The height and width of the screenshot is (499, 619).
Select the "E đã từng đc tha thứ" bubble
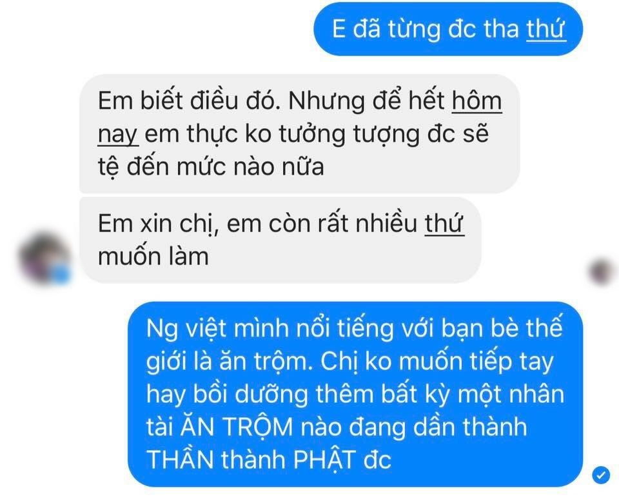[449, 29]
